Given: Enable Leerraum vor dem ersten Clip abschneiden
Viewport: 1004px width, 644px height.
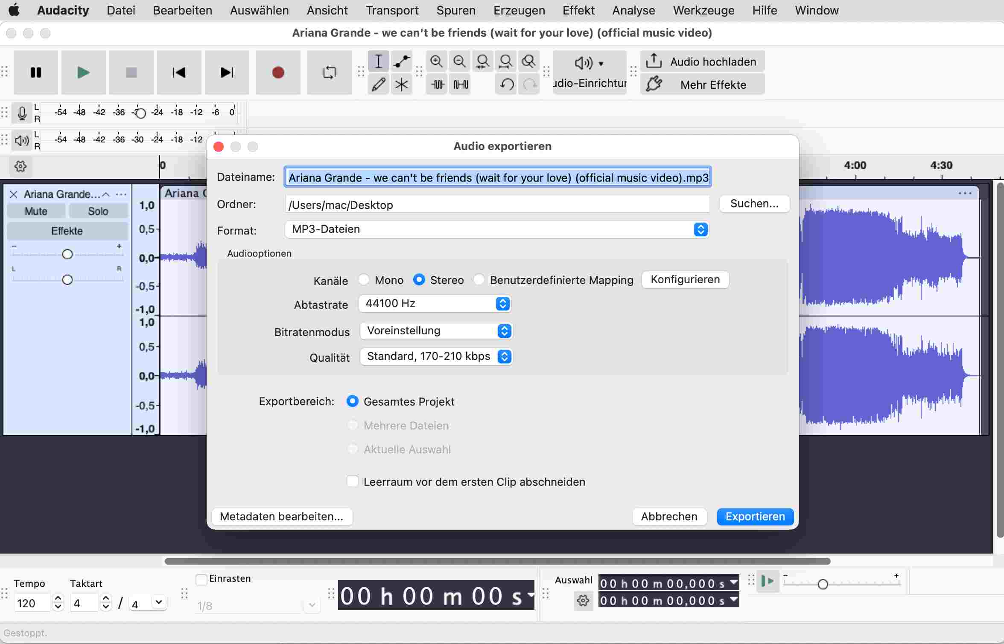Looking at the screenshot, I should [x=353, y=482].
